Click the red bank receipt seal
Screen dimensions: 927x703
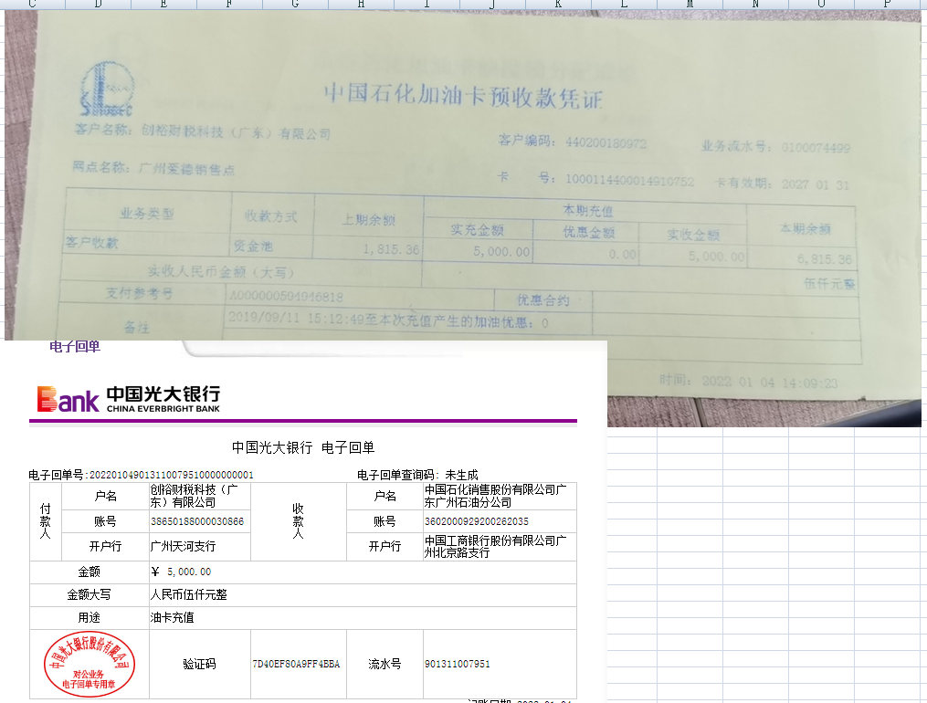click(x=90, y=664)
